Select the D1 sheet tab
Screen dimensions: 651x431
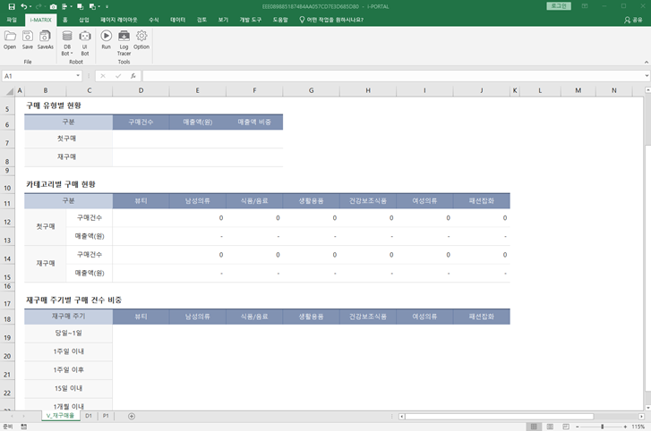(x=89, y=416)
